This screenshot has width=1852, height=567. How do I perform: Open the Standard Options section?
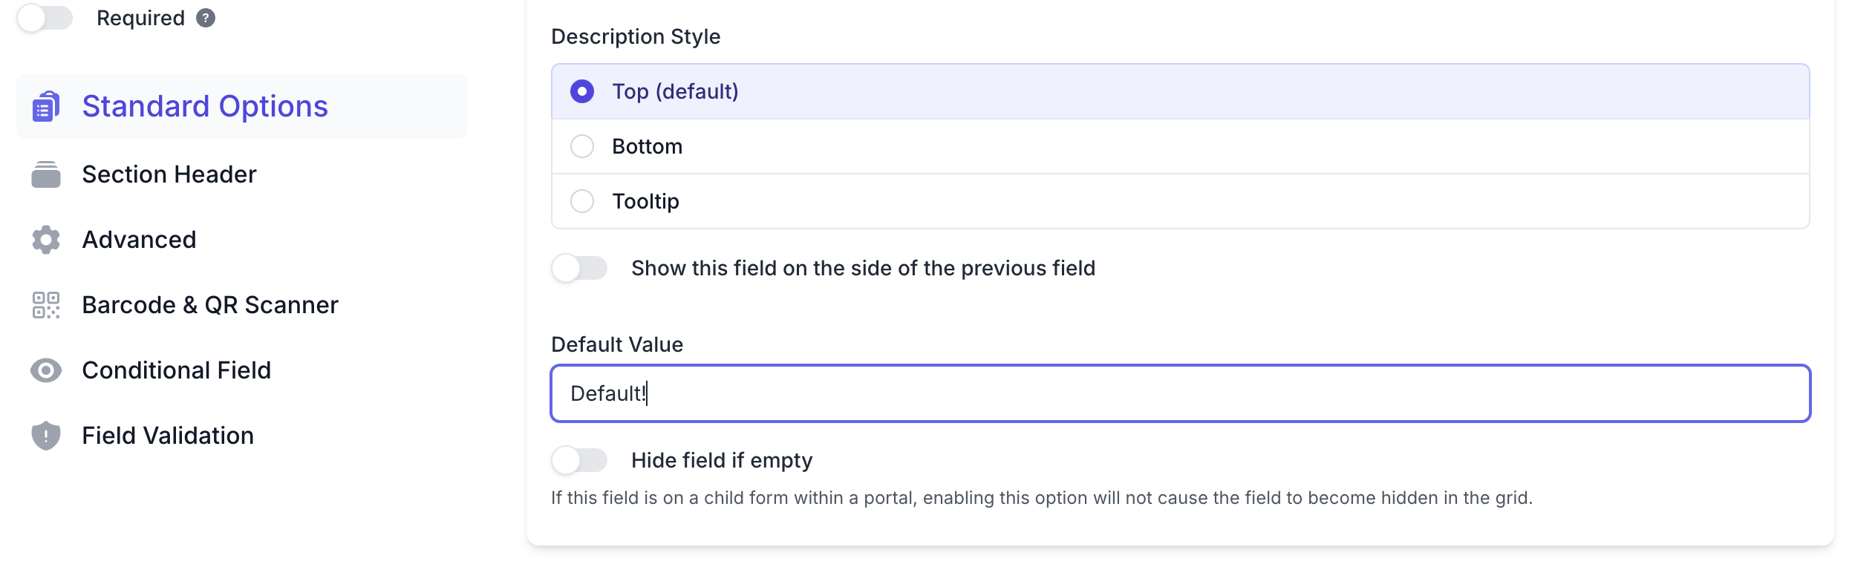coord(205,106)
